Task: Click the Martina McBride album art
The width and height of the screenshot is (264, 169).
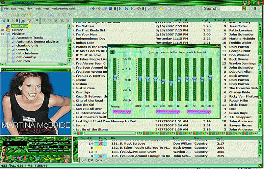Action: 35,103
